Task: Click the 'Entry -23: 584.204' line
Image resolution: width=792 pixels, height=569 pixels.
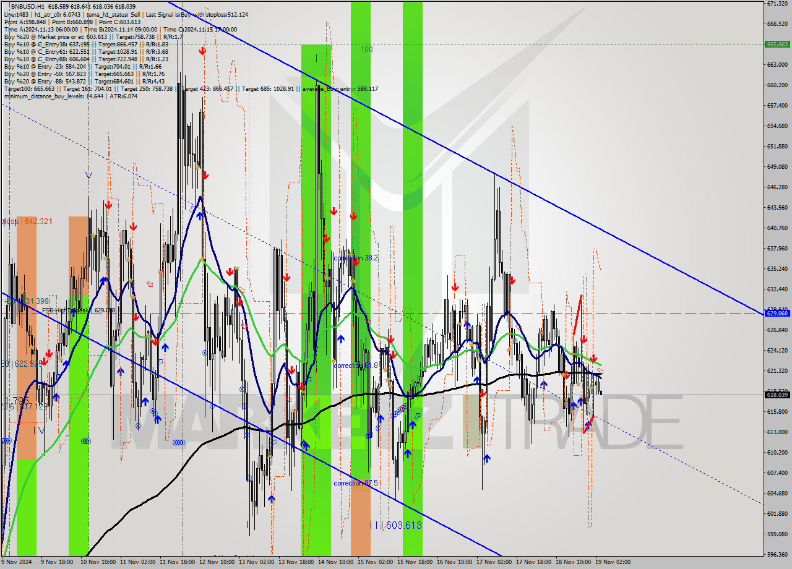Action: (82, 66)
